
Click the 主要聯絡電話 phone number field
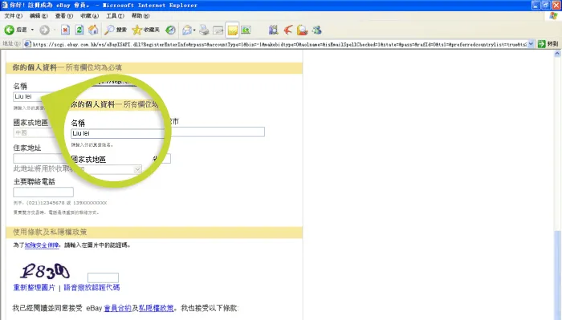click(x=43, y=192)
